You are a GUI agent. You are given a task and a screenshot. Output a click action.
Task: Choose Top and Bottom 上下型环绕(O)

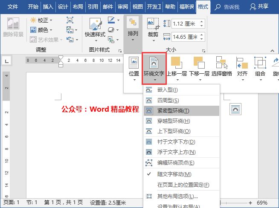[x=181, y=131]
